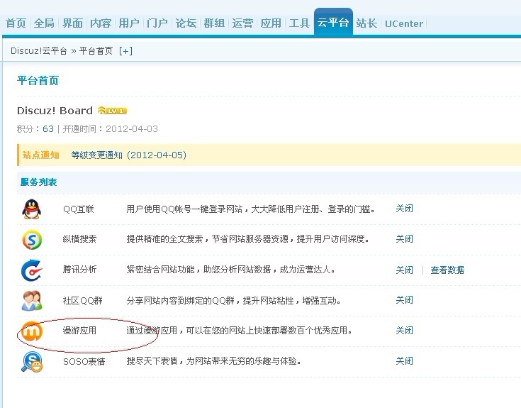Close the 纵横搜索 service via 关闭
Viewport: 521px width, 408px height.
[404, 239]
